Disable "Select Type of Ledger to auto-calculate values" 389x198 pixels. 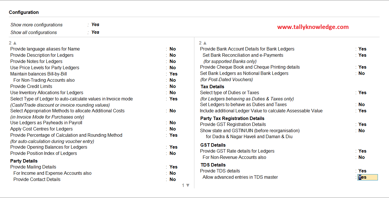[173, 99]
